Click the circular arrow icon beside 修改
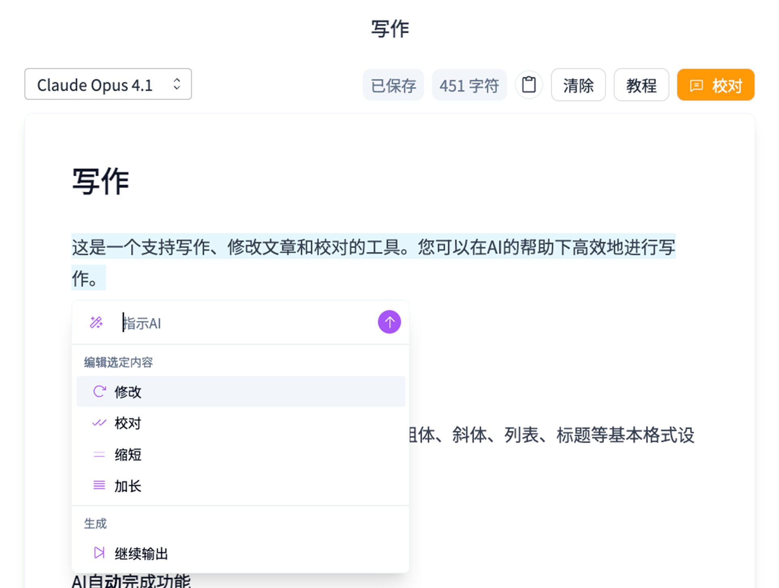Screen dimensions: 779x588 [x=99, y=392]
